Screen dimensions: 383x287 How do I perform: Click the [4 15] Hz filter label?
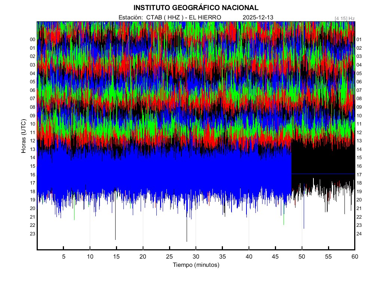coord(345,18)
